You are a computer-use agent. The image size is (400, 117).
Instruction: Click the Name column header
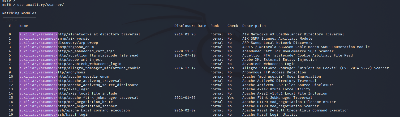(24, 26)
